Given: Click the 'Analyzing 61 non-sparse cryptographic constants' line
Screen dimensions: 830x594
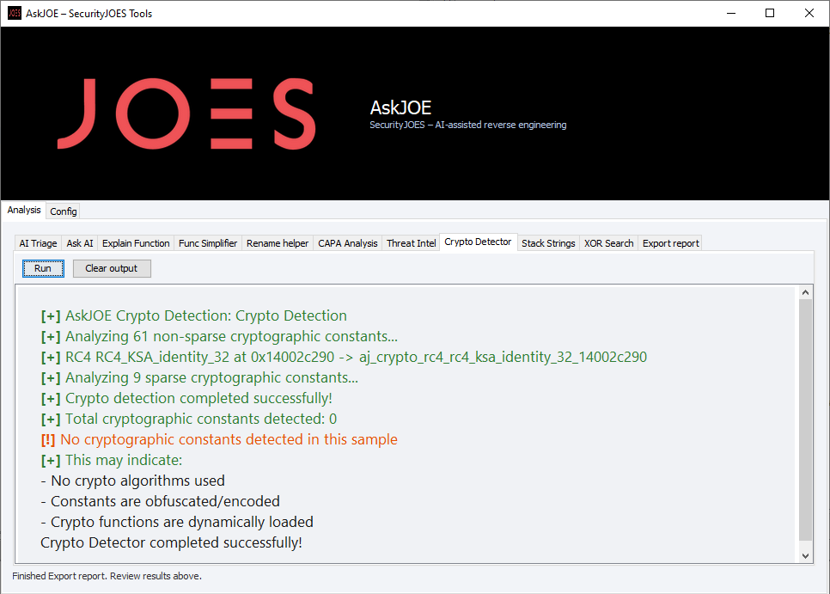Looking at the screenshot, I should [x=219, y=336].
